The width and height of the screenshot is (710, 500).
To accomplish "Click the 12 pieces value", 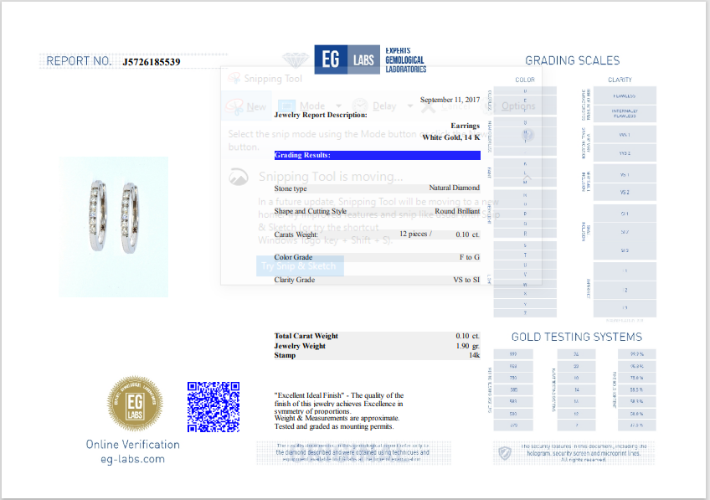I will [415, 234].
